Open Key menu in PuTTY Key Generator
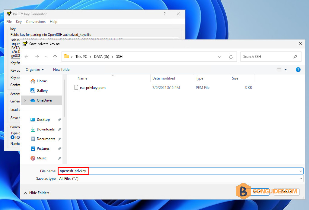 19,22
